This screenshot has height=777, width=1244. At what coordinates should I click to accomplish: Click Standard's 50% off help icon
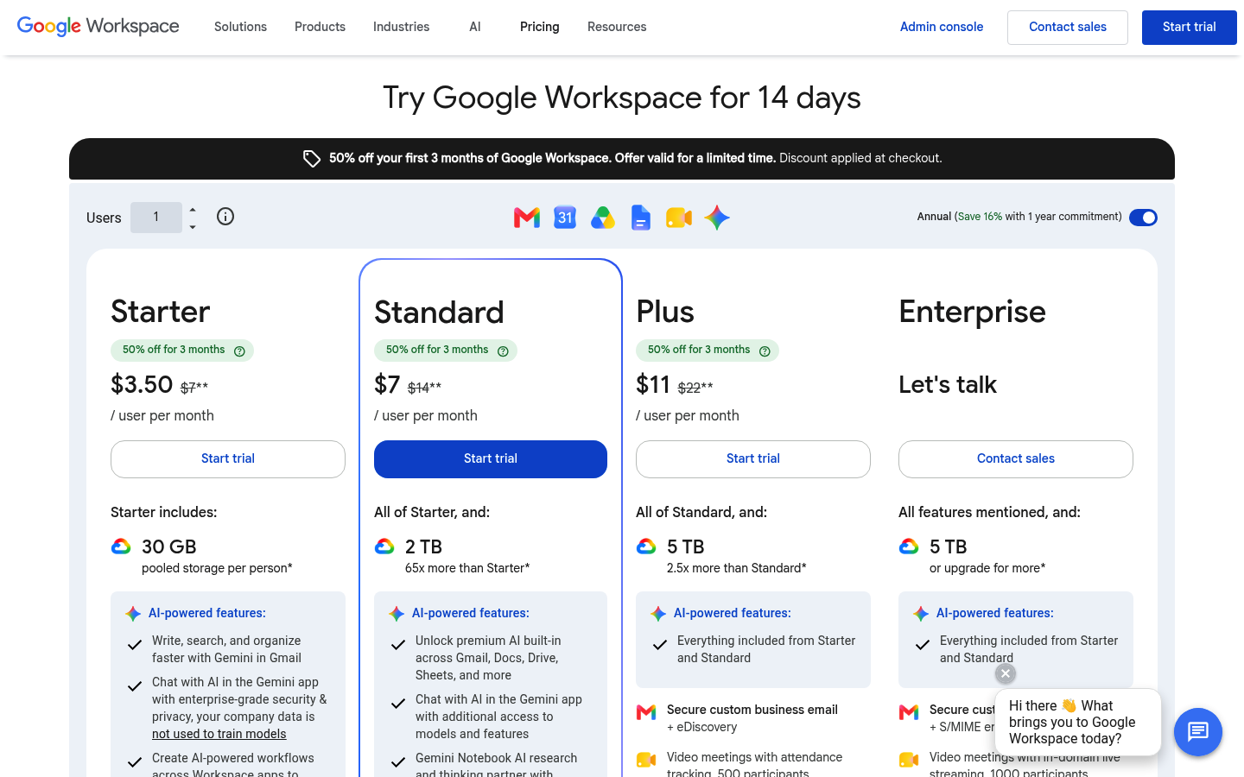click(503, 351)
